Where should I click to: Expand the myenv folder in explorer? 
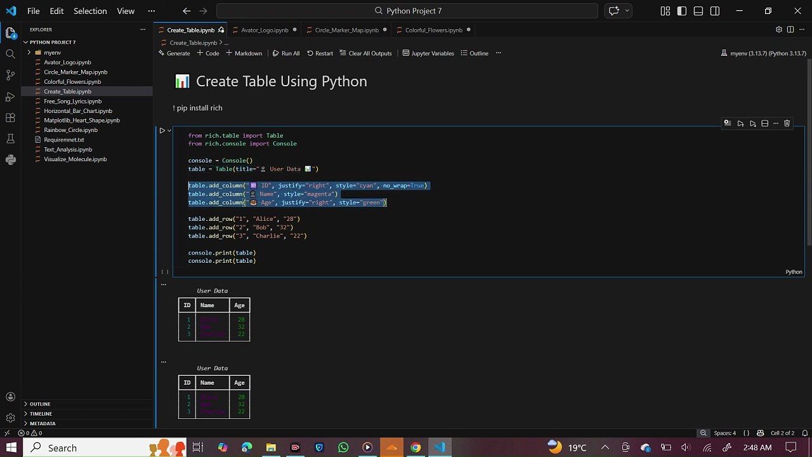(52, 53)
